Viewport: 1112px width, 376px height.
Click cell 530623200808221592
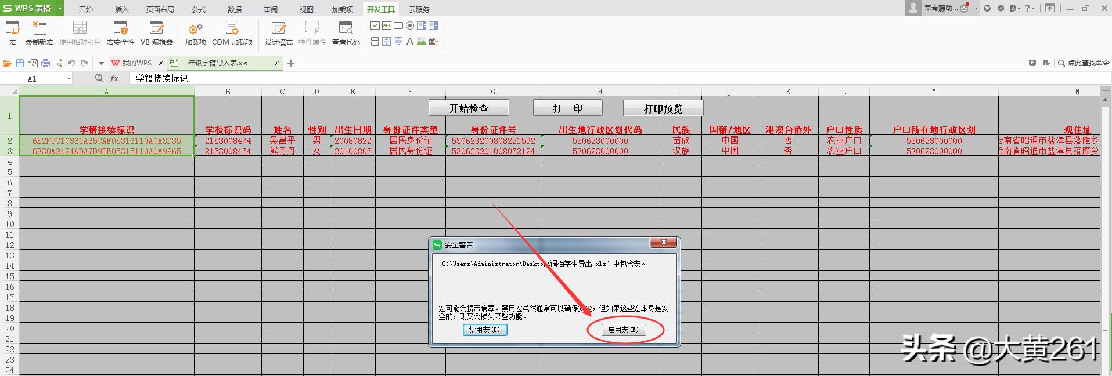pyautogui.click(x=493, y=140)
